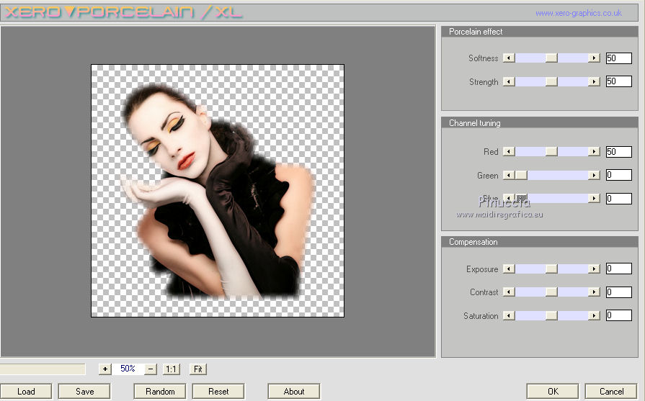Click the Softness slider right arrow
This screenshot has height=401, width=645.
[594, 58]
